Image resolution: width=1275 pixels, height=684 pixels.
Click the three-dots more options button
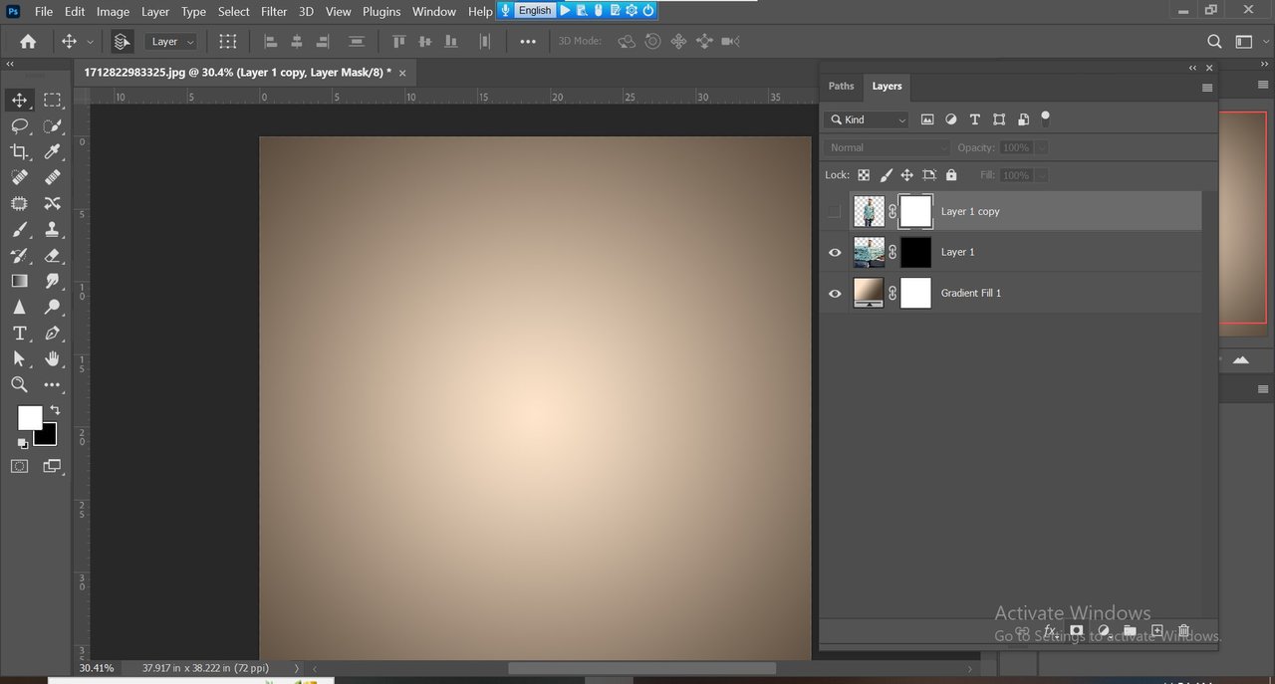(528, 42)
